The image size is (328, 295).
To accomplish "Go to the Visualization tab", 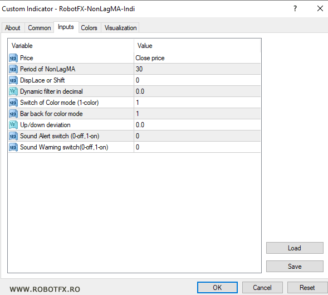I will [120, 28].
